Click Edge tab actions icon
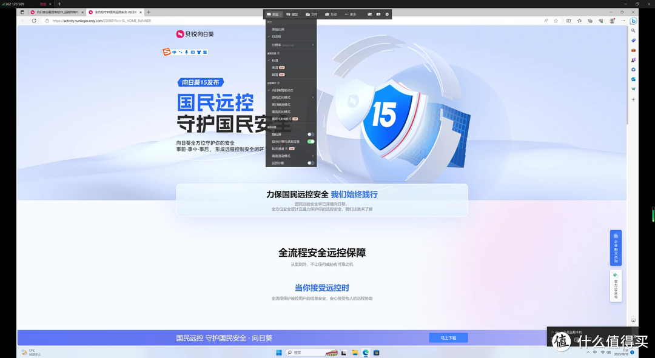 click(22, 12)
